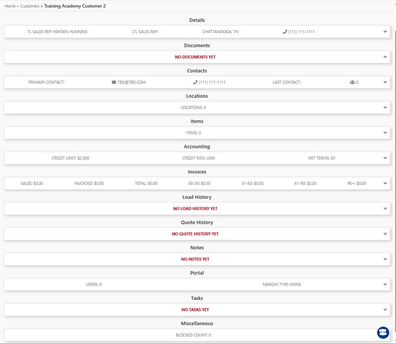Open the Customers breadcrumb link
Viewport: 396px width, 344px height.
[x=30, y=6]
